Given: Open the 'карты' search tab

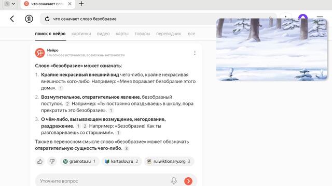Looking at the screenshot, I should [122, 34].
